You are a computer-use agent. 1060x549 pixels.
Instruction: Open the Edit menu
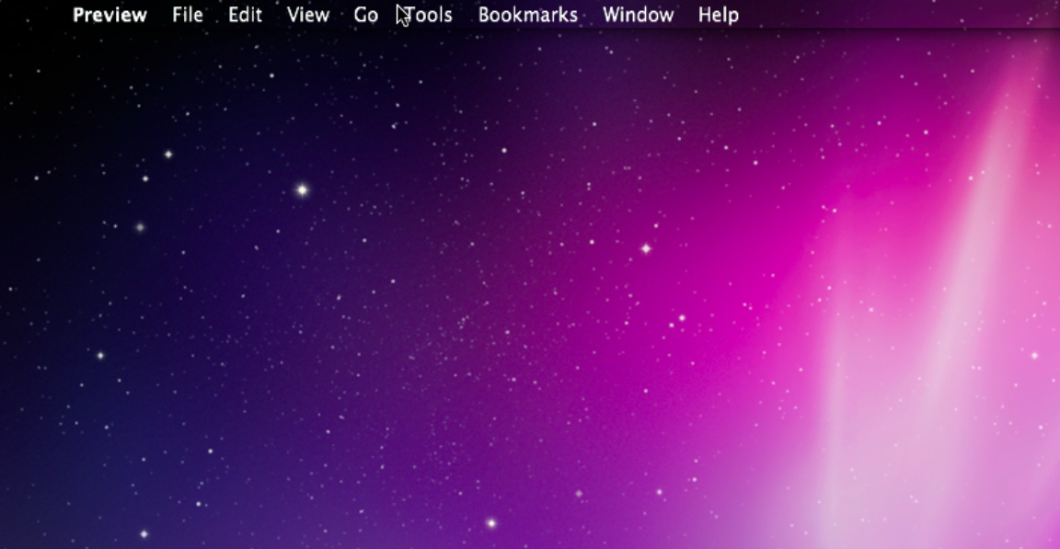tap(245, 15)
